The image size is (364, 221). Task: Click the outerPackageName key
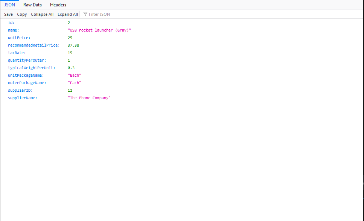(27, 83)
